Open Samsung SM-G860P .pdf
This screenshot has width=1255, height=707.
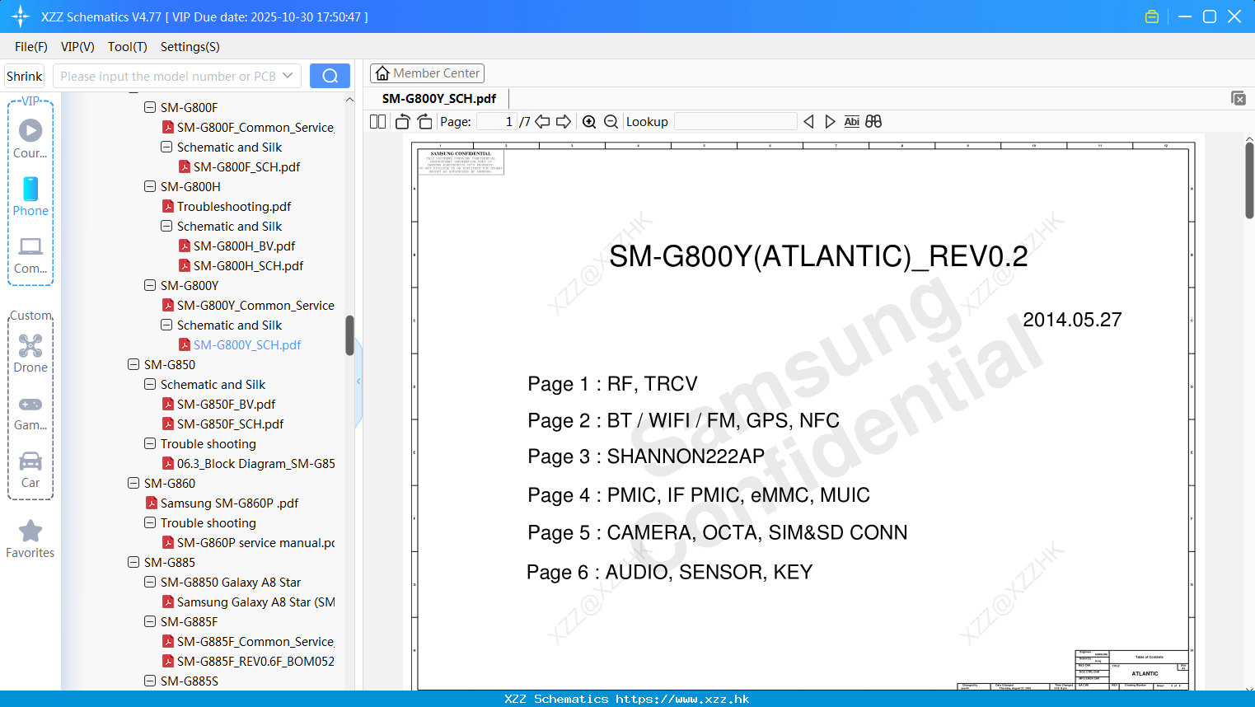tap(229, 503)
